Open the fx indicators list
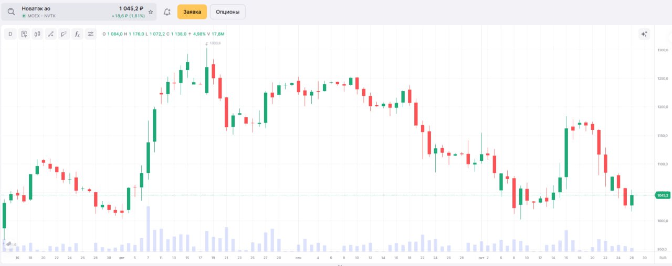The width and height of the screenshot is (672, 266). [x=77, y=34]
